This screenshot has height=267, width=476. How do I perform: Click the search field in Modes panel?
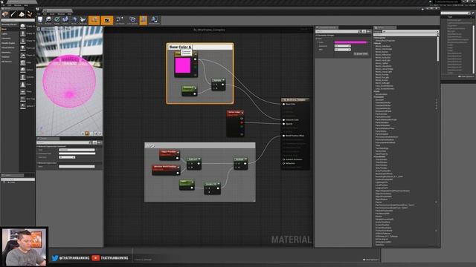[x=18, y=20]
